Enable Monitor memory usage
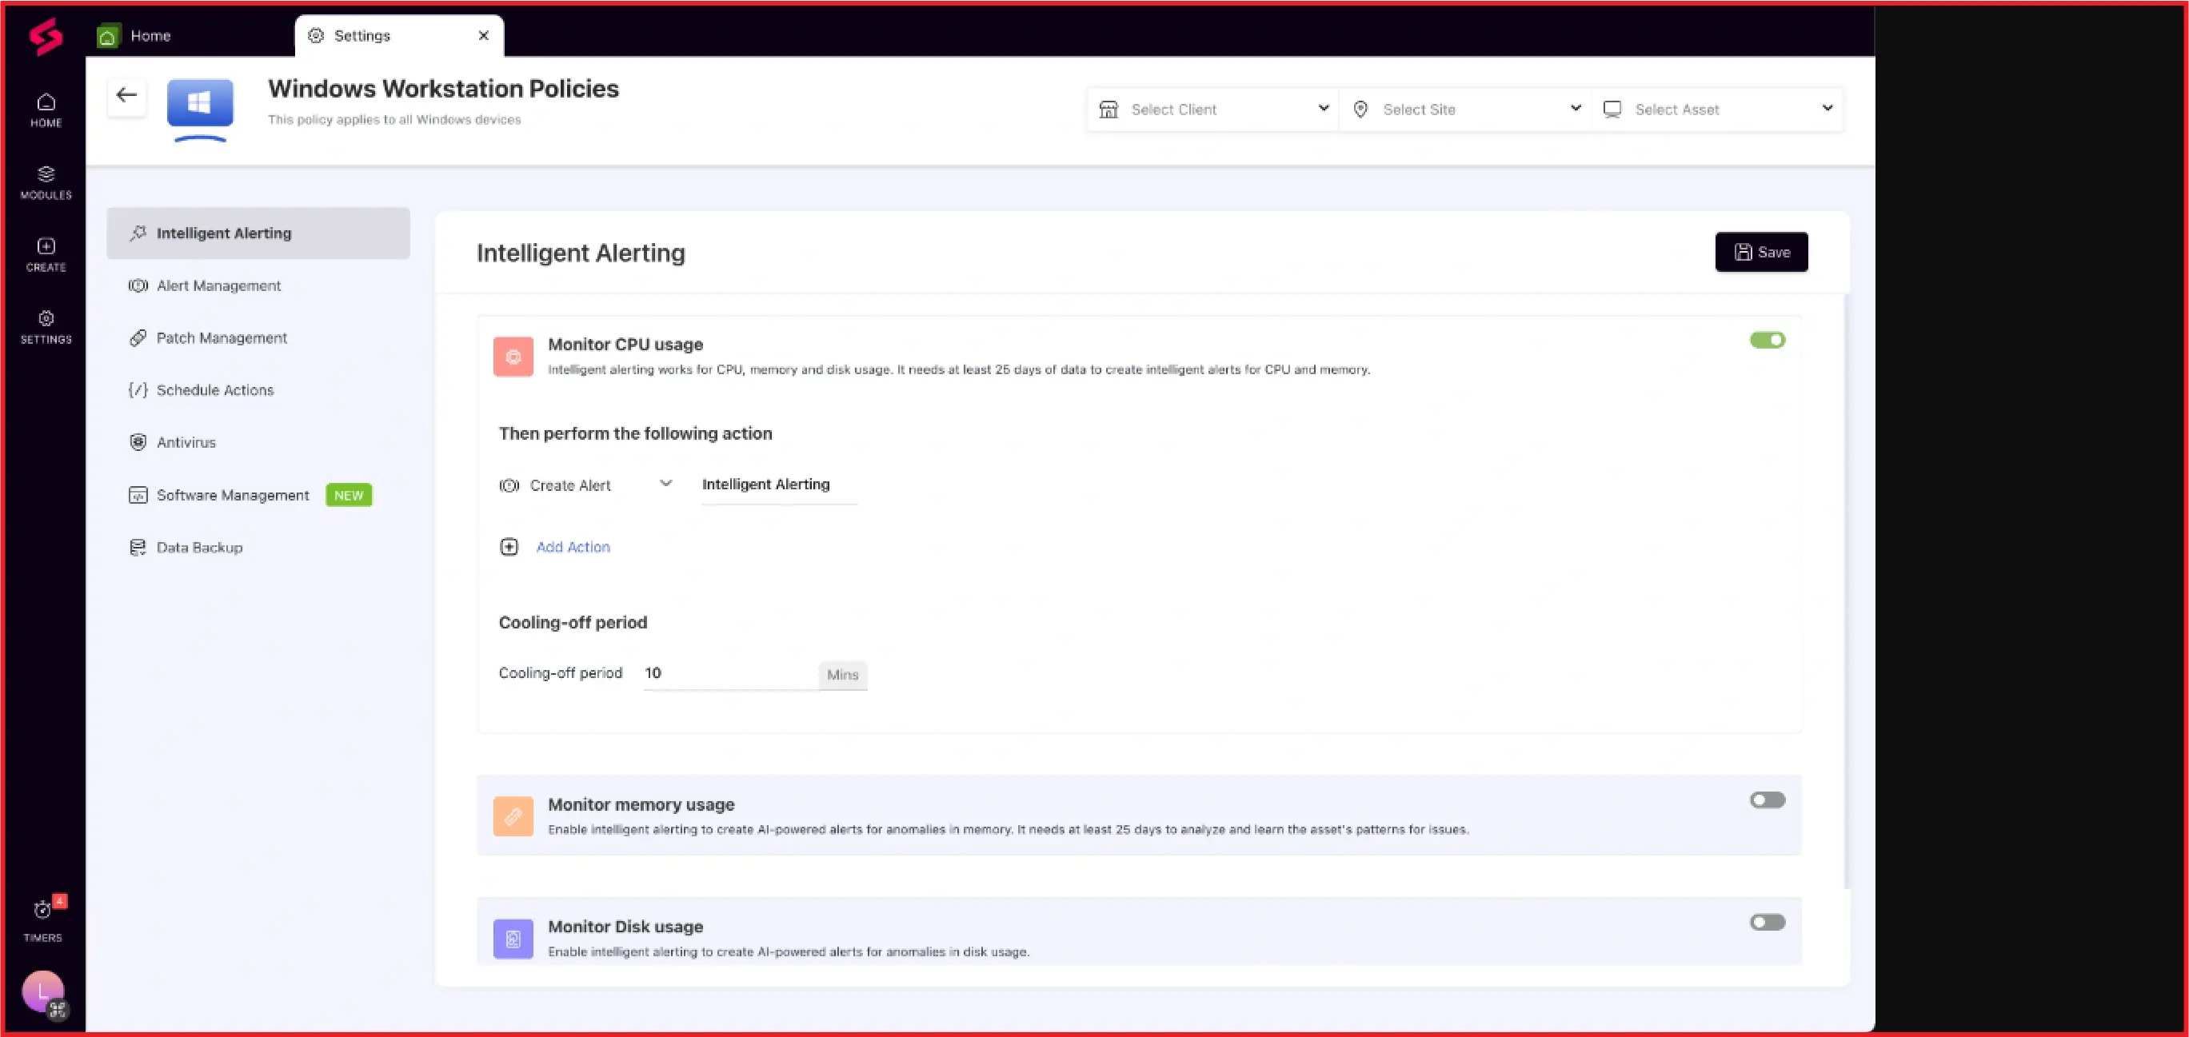The width and height of the screenshot is (2189, 1037). click(1768, 800)
